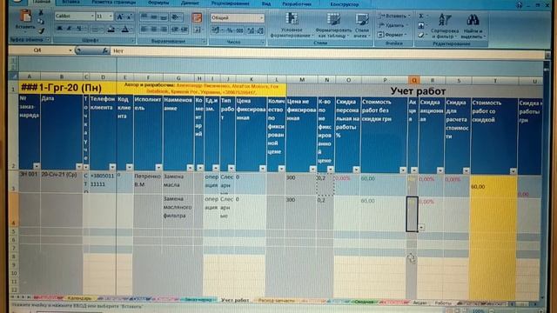Apply fill color with the paint bucket

coord(111,30)
